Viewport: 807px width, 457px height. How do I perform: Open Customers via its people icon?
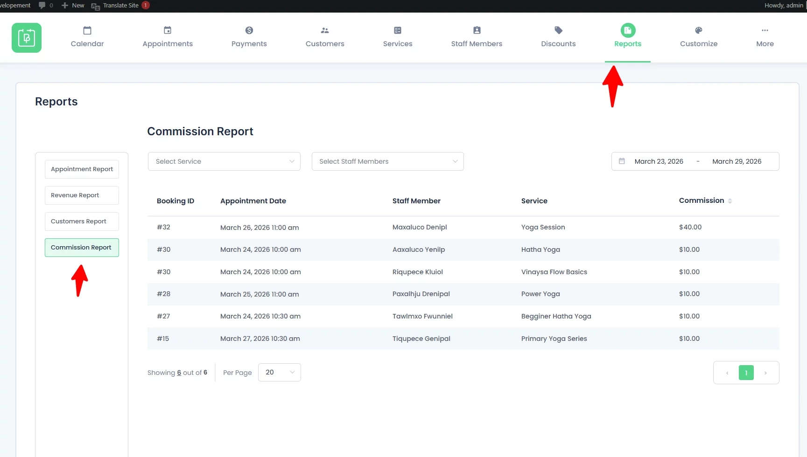pyautogui.click(x=325, y=30)
